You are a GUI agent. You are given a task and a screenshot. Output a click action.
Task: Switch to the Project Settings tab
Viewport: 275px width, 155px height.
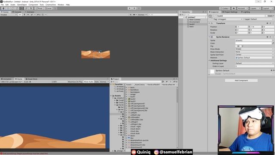click(230, 12)
